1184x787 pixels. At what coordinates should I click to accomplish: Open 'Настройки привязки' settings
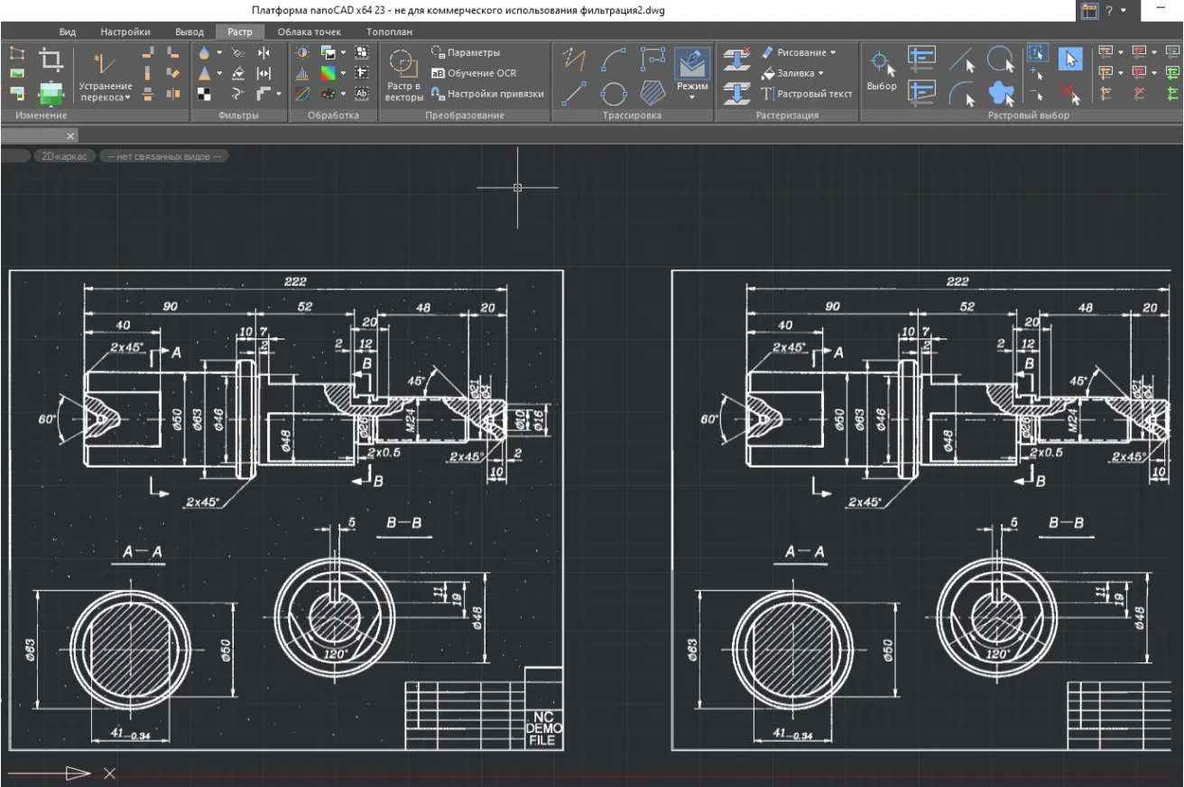coord(487,93)
